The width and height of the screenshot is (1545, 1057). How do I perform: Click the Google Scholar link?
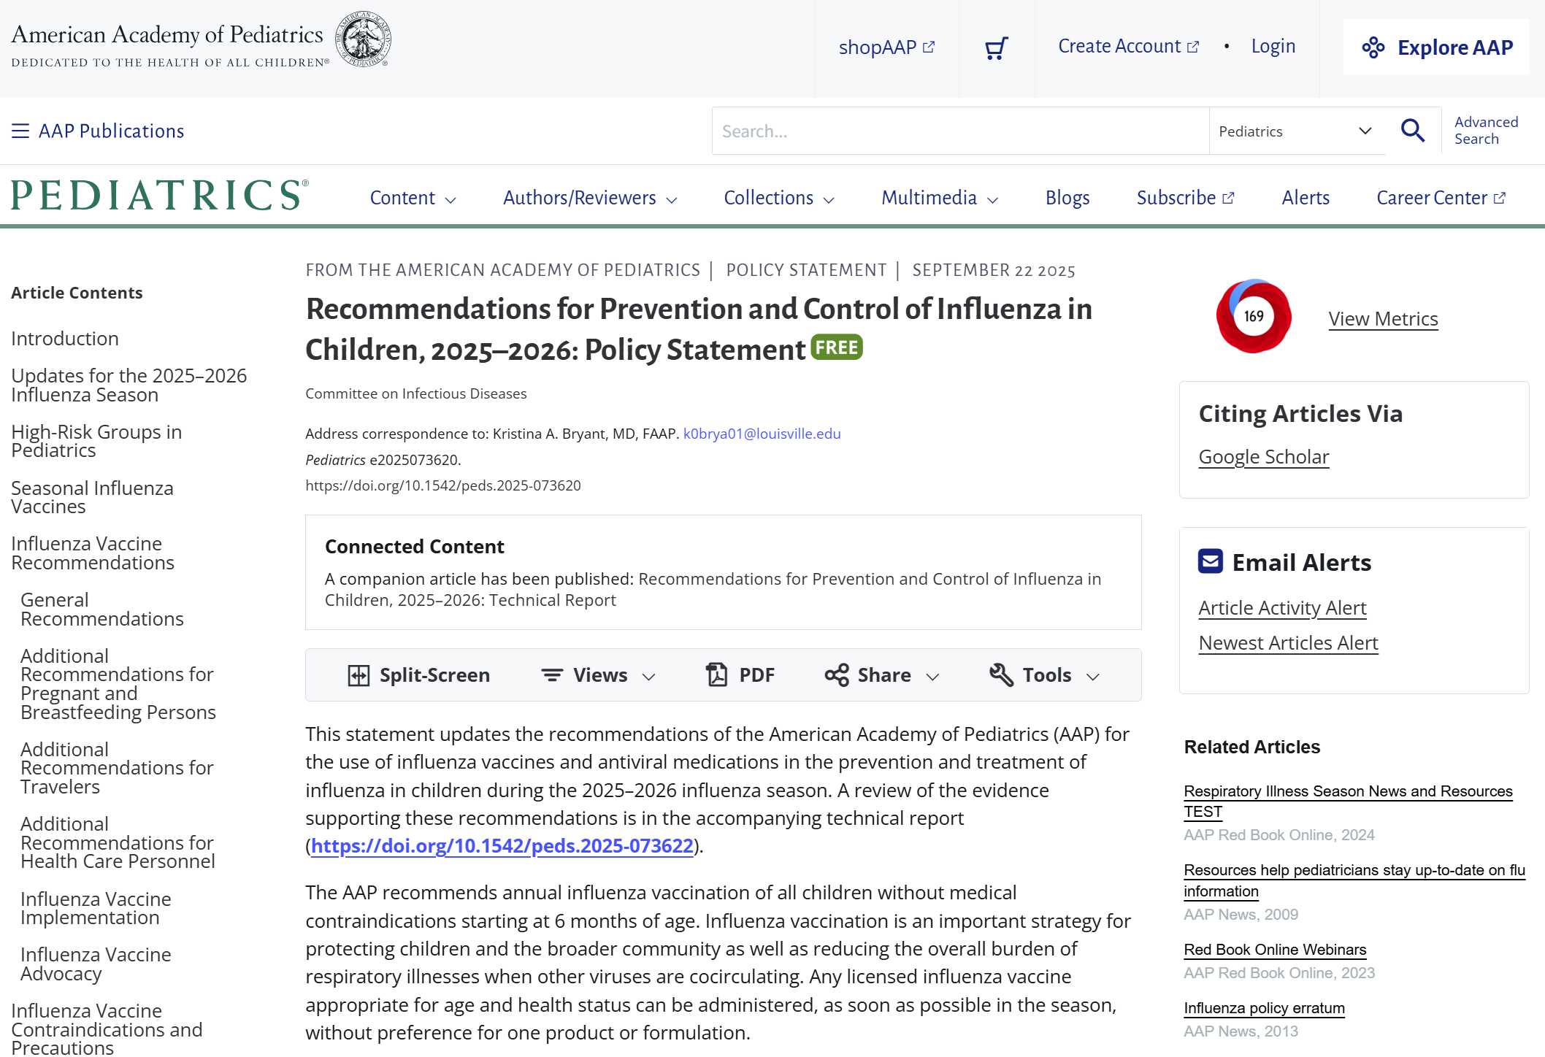(x=1263, y=457)
